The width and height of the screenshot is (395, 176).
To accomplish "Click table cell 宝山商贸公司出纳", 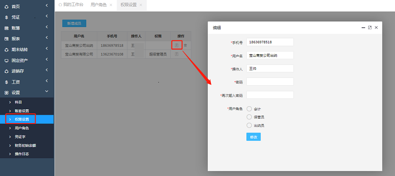I will tap(79, 46).
